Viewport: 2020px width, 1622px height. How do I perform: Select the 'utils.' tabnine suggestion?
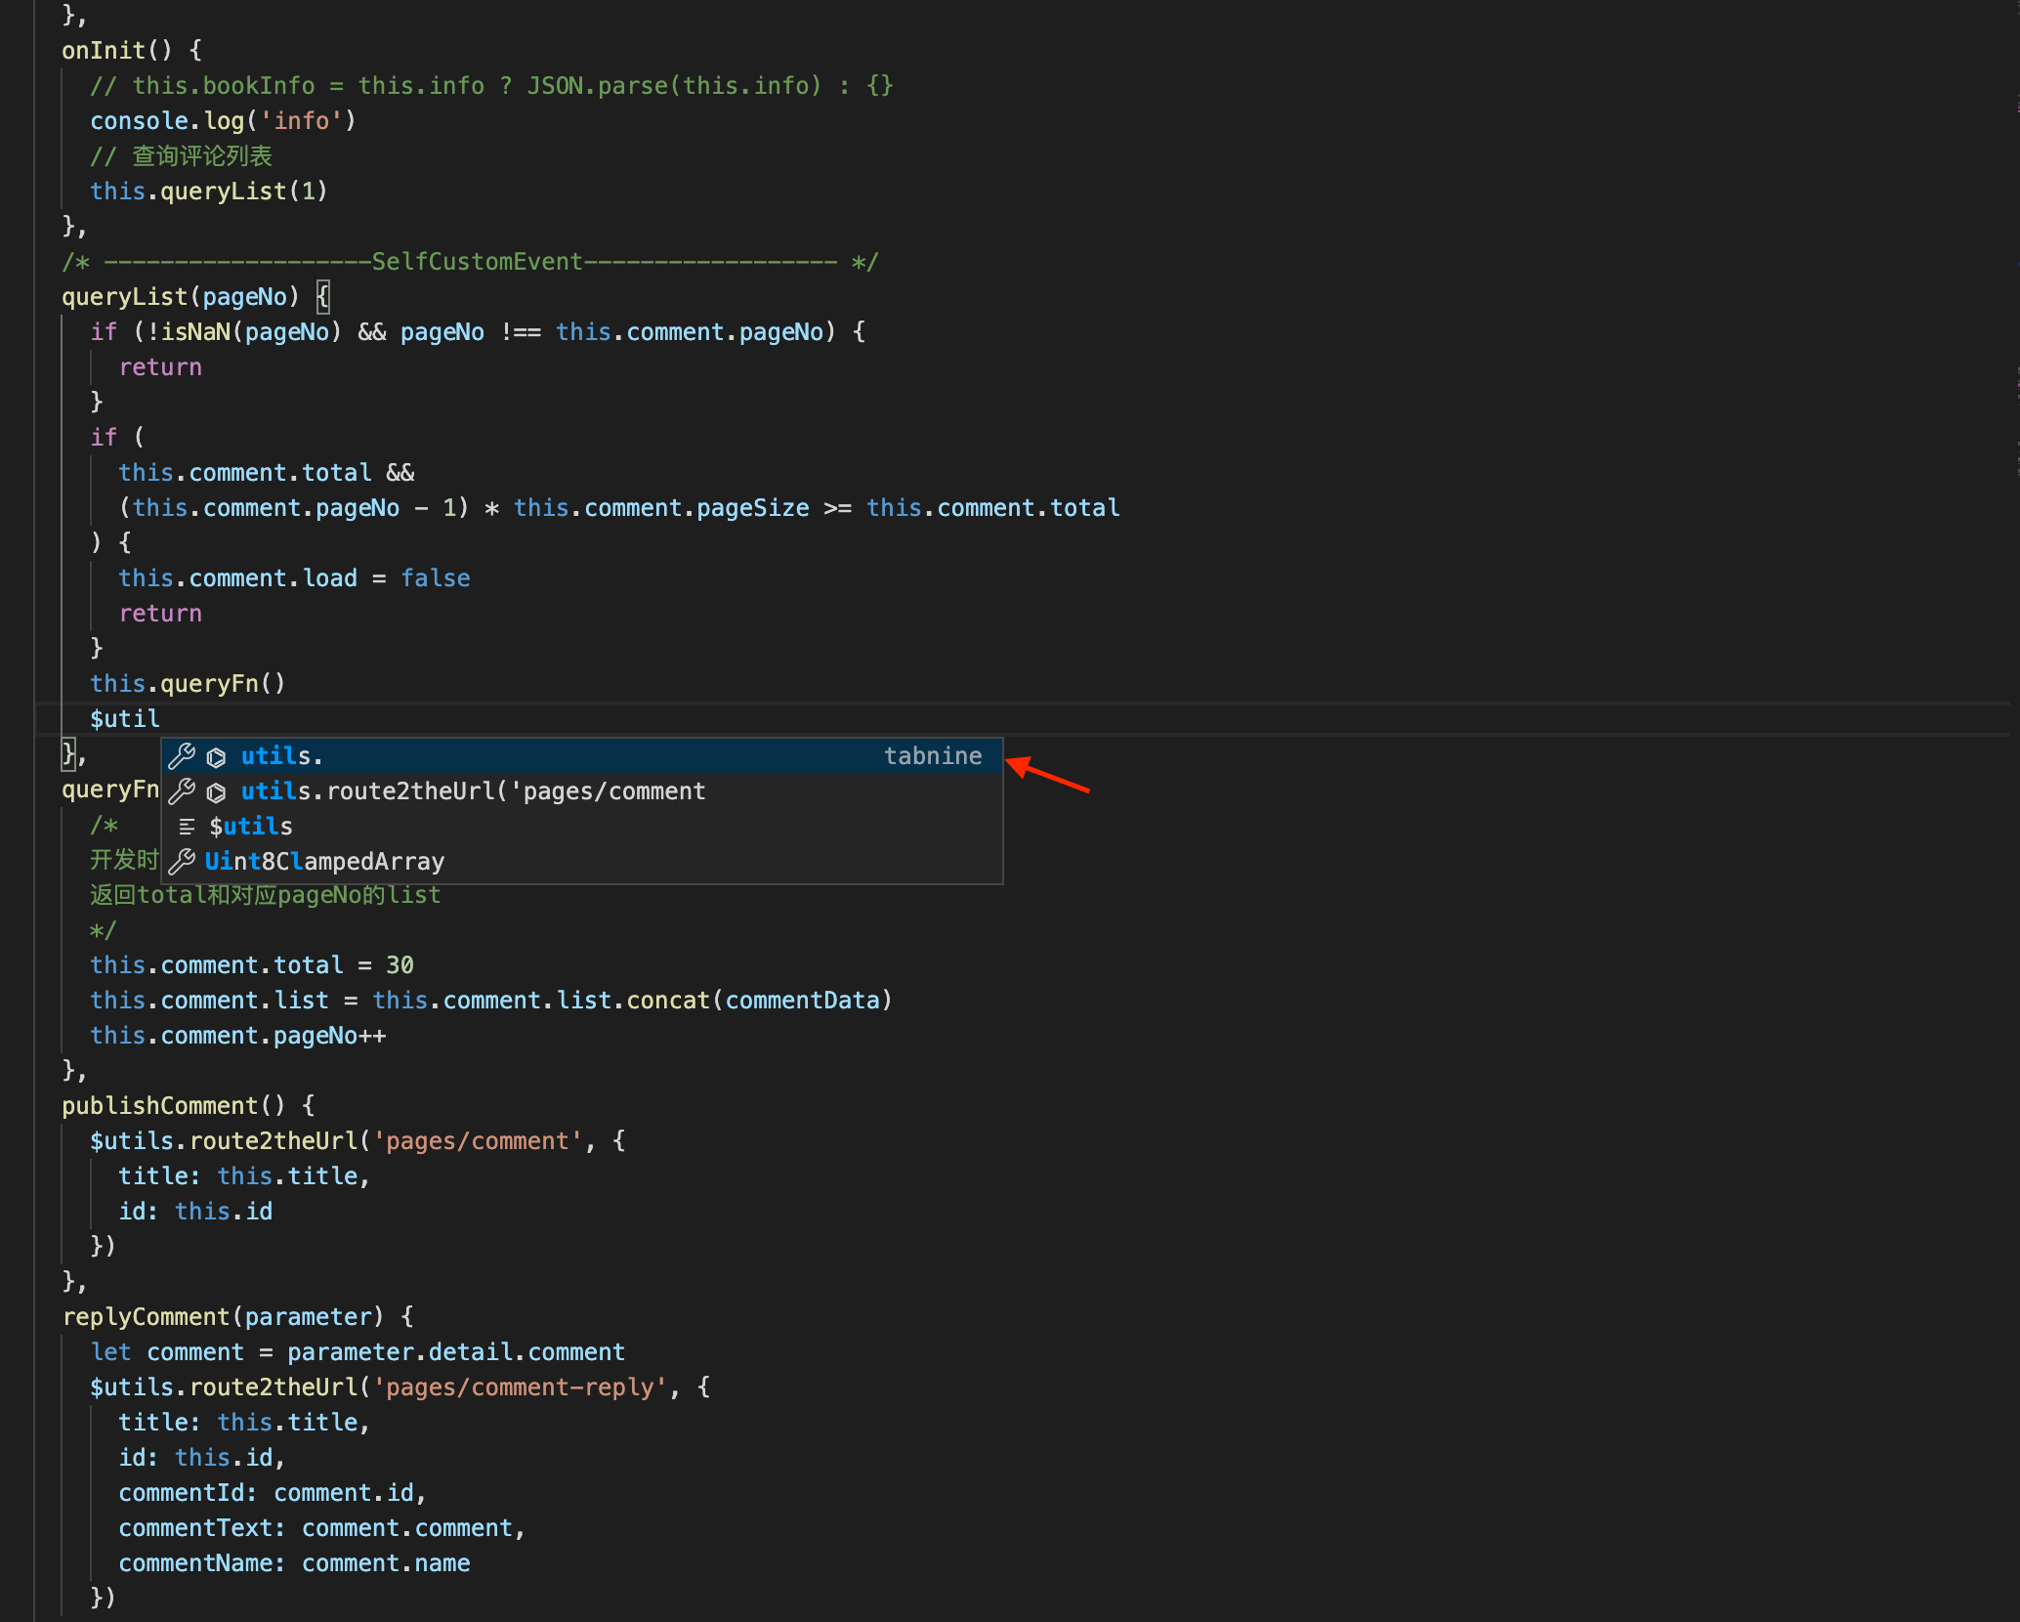click(582, 756)
